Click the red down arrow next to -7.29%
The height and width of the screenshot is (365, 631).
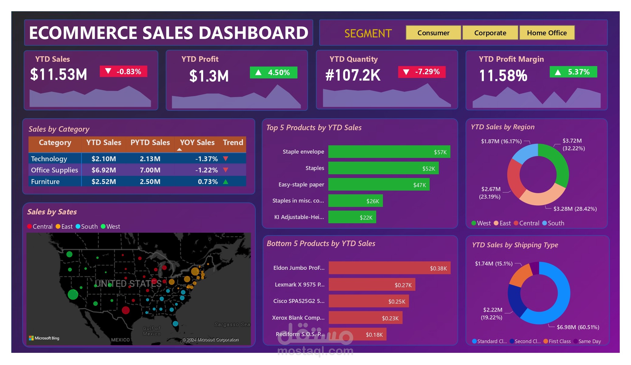tap(406, 72)
